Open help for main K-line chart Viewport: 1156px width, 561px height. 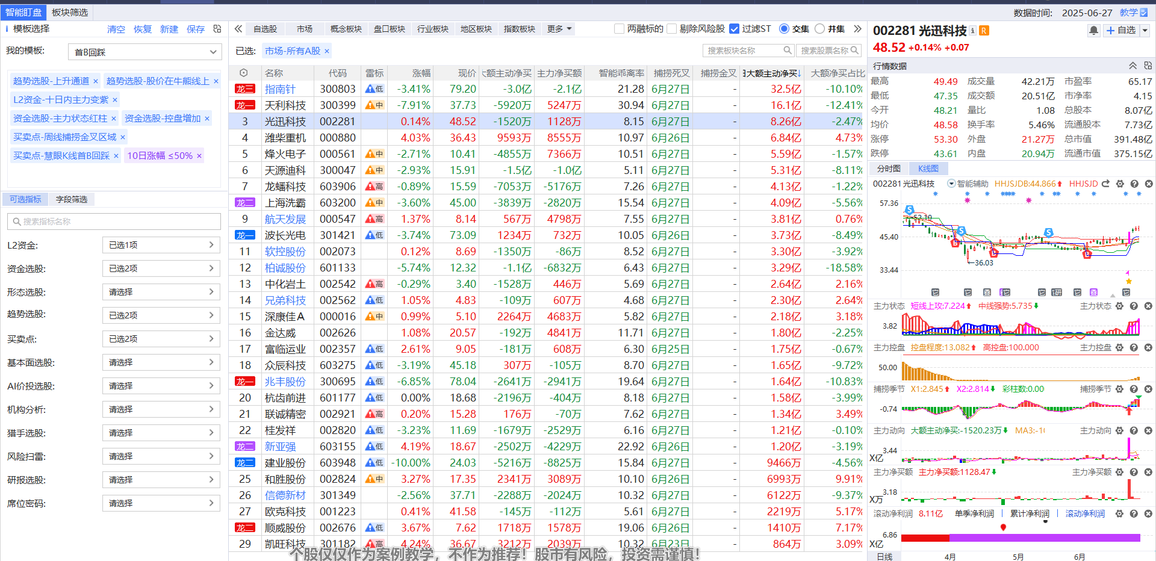1134,184
